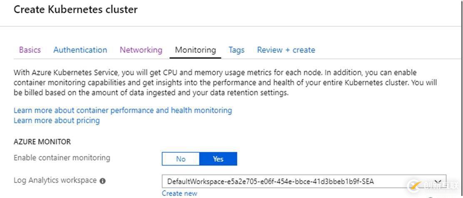Image resolution: width=463 pixels, height=198 pixels.
Task: Click the Create new workspace link
Action: [179, 193]
